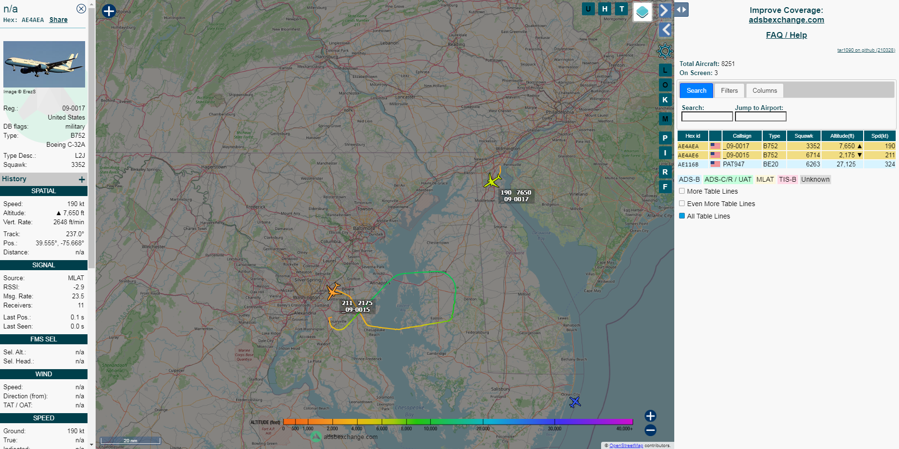Screen dimensions: 899x449
Task: Toggle the T map button
Action: click(x=622, y=9)
